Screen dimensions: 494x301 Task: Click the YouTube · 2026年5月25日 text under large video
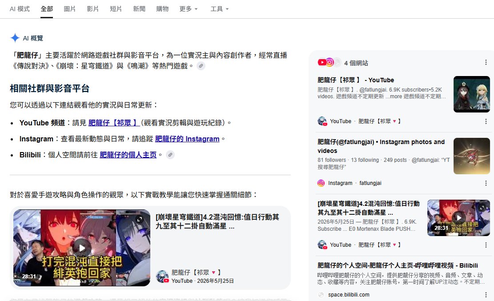pos(203,281)
